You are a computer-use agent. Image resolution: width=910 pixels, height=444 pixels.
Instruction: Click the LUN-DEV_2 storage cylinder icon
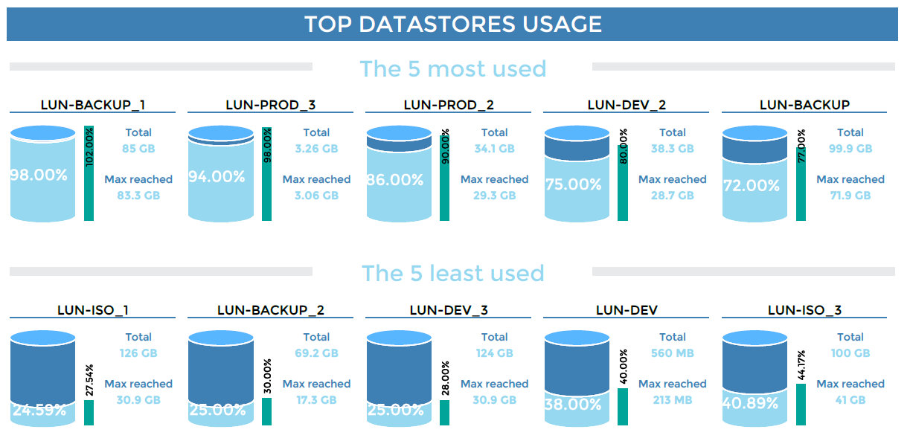click(577, 175)
